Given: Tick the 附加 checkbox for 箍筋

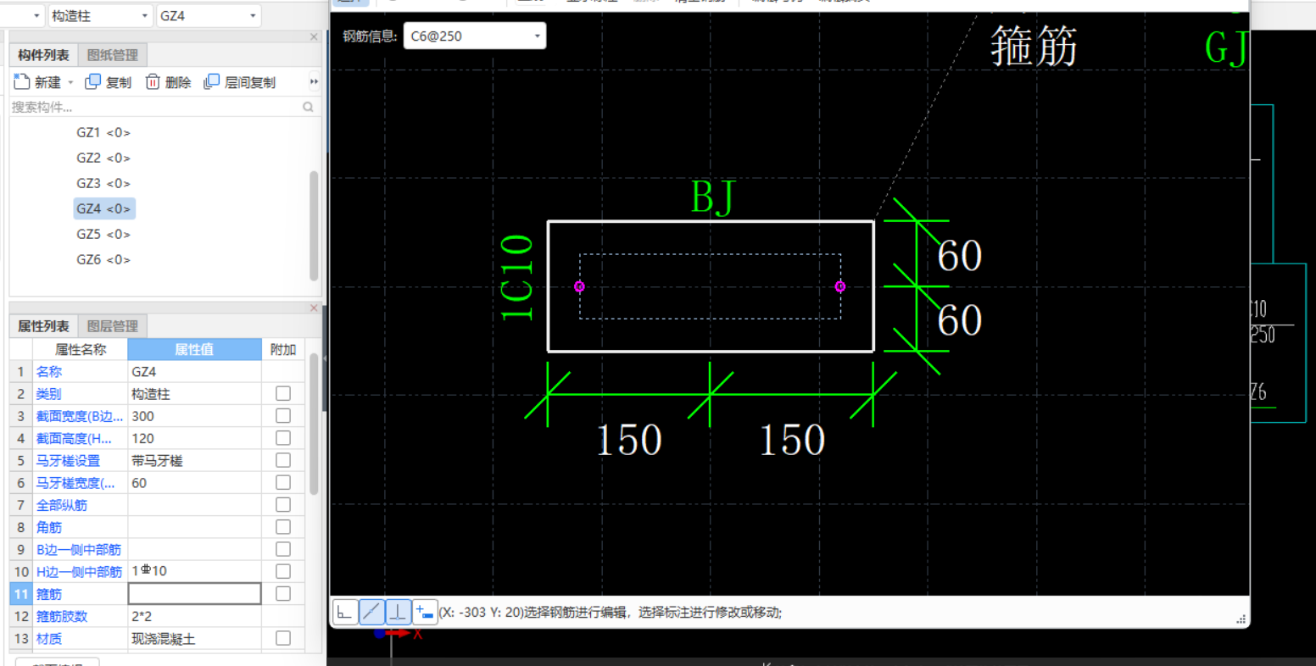Looking at the screenshot, I should pyautogui.click(x=283, y=593).
